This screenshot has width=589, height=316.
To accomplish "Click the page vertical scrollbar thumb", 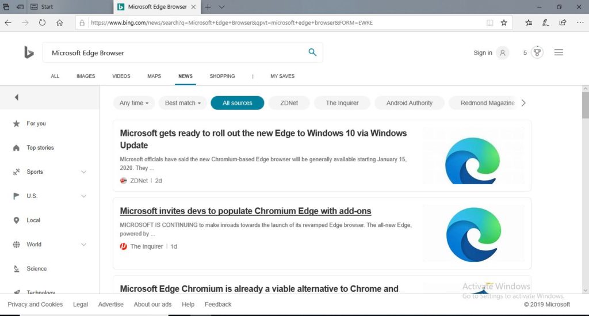I will click(585, 104).
